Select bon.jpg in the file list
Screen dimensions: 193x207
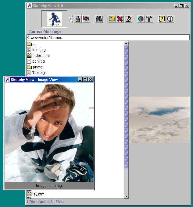(38, 61)
